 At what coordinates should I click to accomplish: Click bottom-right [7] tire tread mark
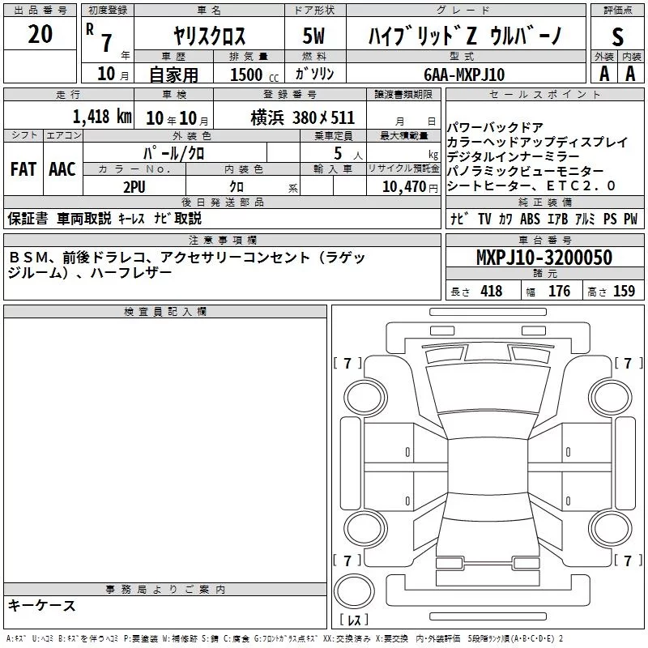tap(629, 561)
